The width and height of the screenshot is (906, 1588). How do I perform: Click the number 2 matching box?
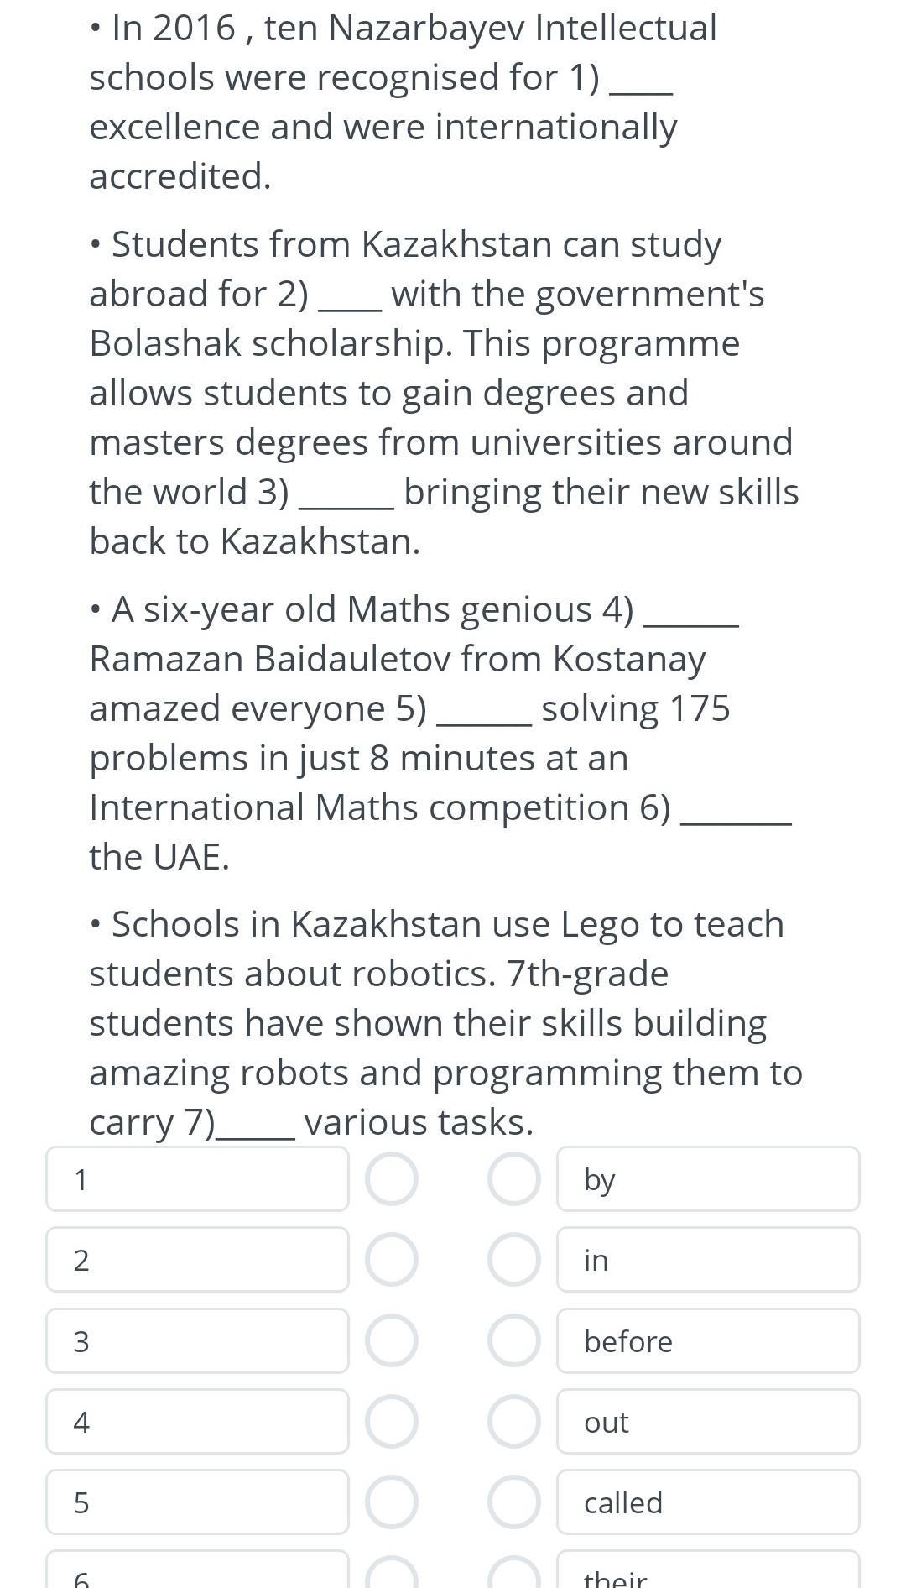(197, 1260)
